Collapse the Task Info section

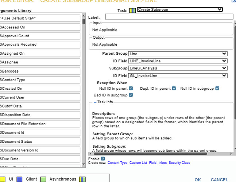95,102
